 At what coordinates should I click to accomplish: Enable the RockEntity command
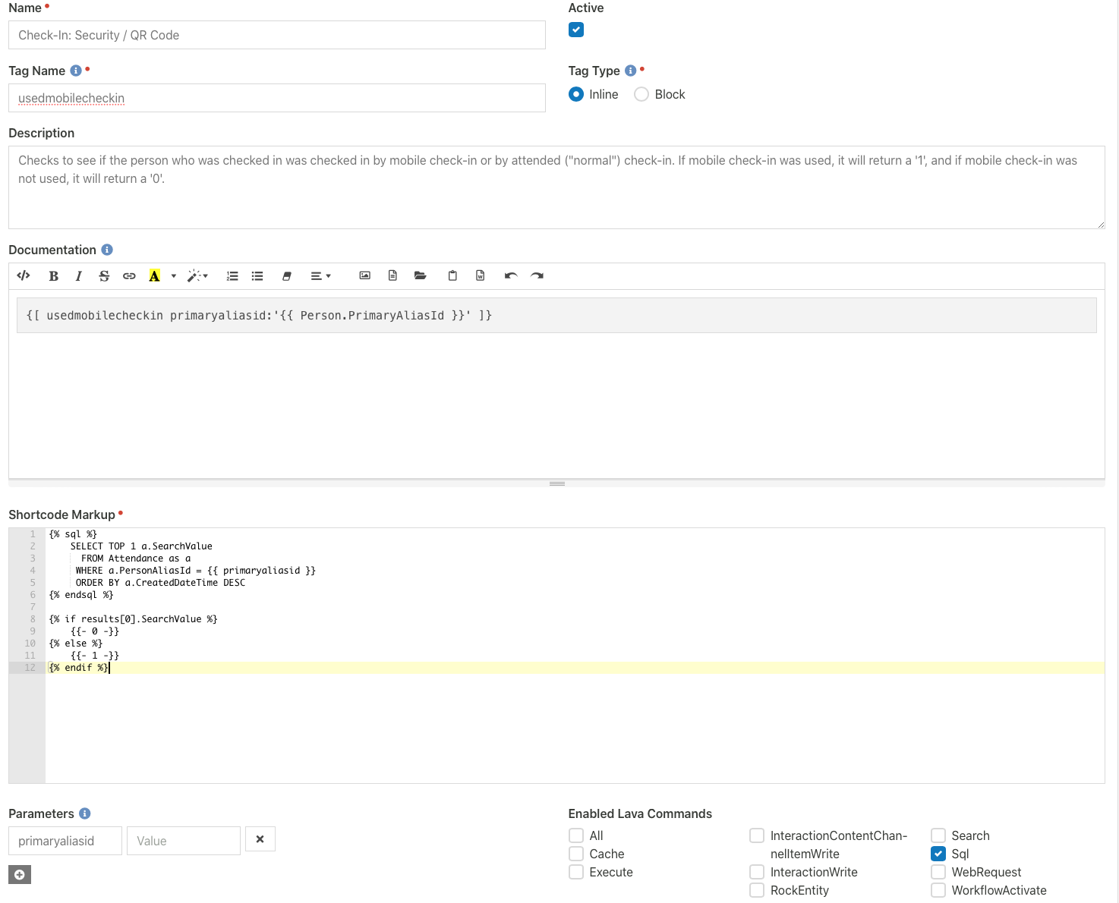tap(757, 890)
